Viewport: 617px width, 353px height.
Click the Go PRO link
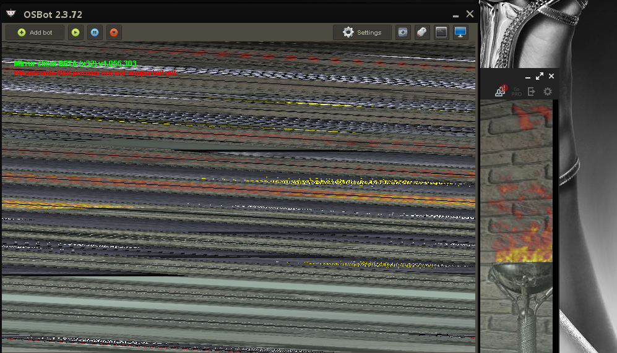517,91
